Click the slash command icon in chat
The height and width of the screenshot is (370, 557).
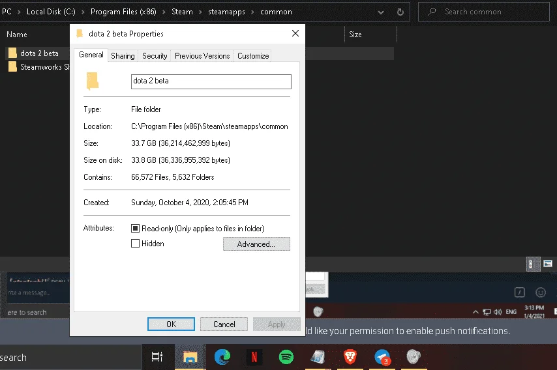tap(519, 292)
